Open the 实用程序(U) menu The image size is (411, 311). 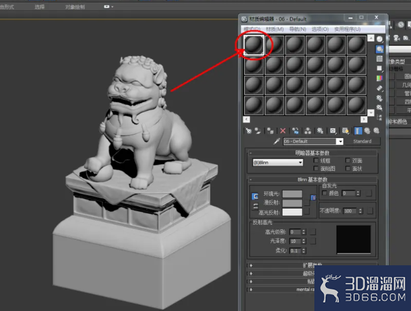347,29
